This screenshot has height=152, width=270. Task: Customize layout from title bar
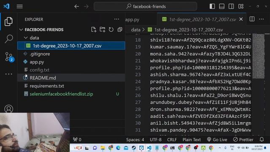point(241,6)
